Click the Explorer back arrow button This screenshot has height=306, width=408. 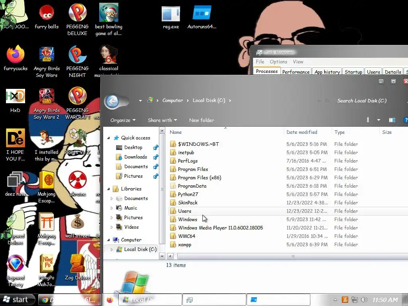point(112,101)
